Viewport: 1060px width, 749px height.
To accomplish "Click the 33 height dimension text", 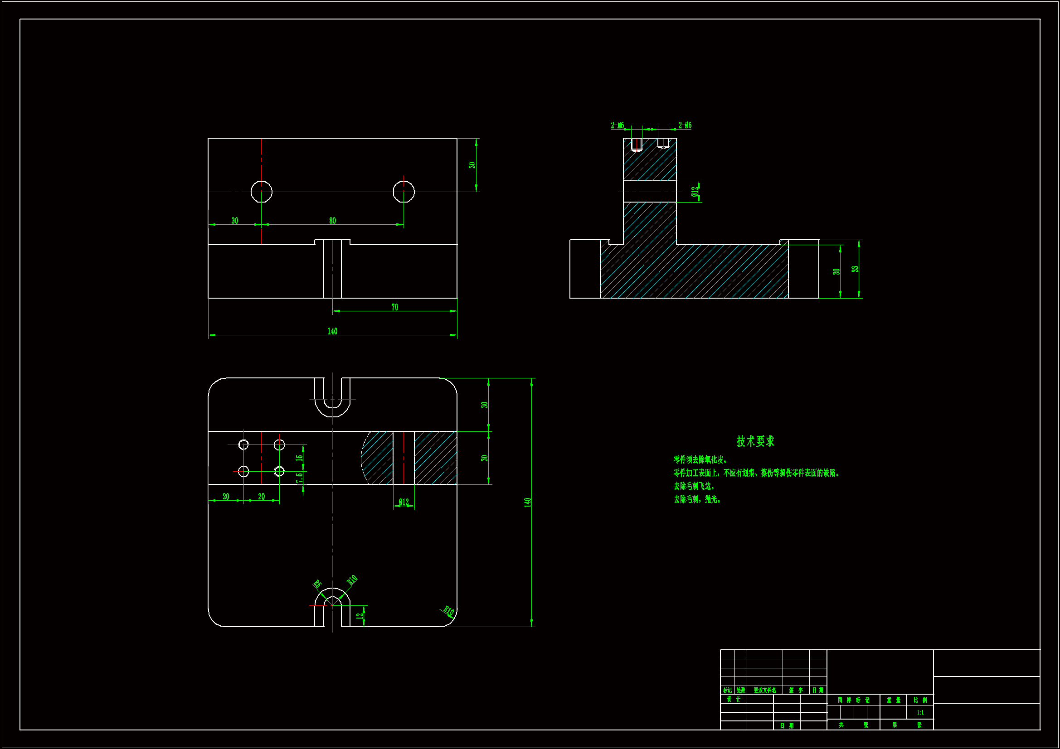I will 855,269.
